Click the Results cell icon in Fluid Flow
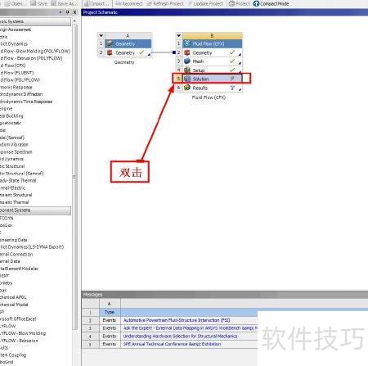 tap(187, 88)
